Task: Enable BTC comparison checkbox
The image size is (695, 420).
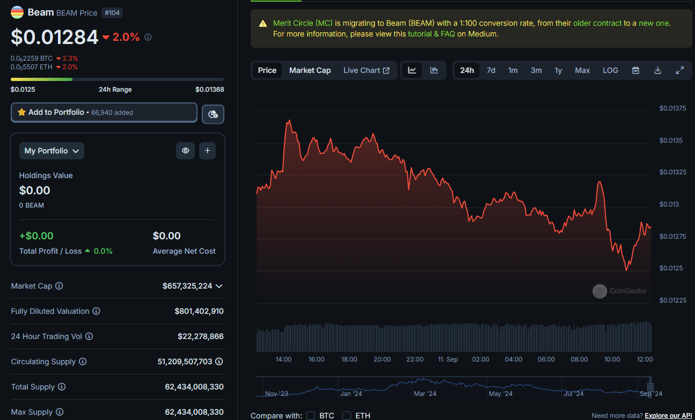Action: (311, 416)
